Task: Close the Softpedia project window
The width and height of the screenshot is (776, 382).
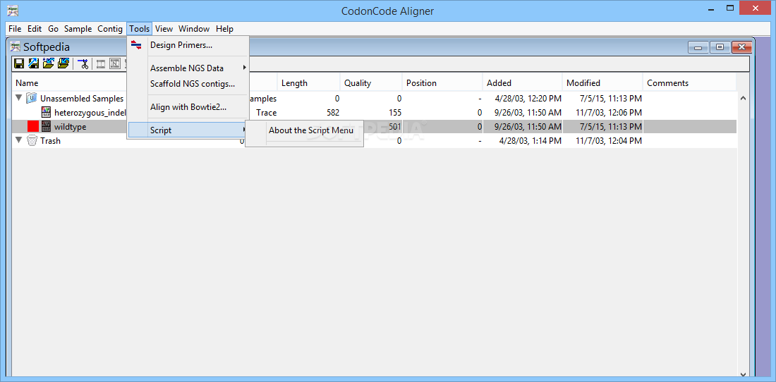Action: (x=741, y=47)
